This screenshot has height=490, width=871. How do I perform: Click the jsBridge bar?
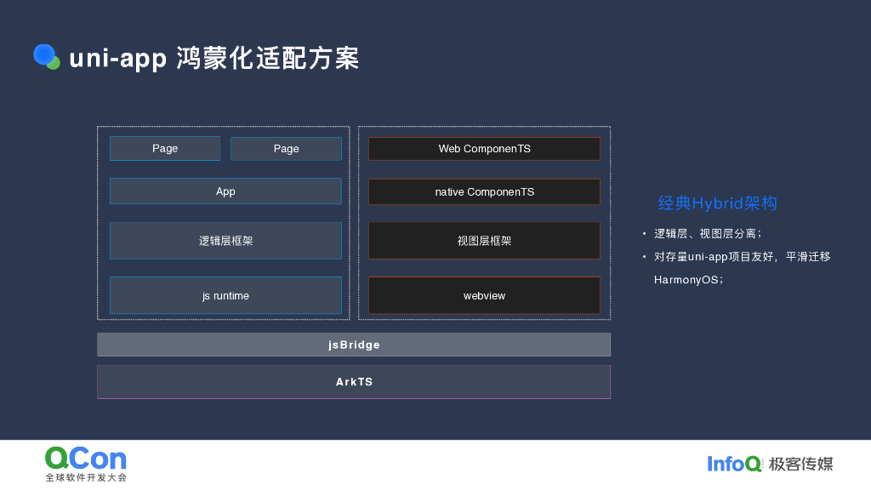354,345
